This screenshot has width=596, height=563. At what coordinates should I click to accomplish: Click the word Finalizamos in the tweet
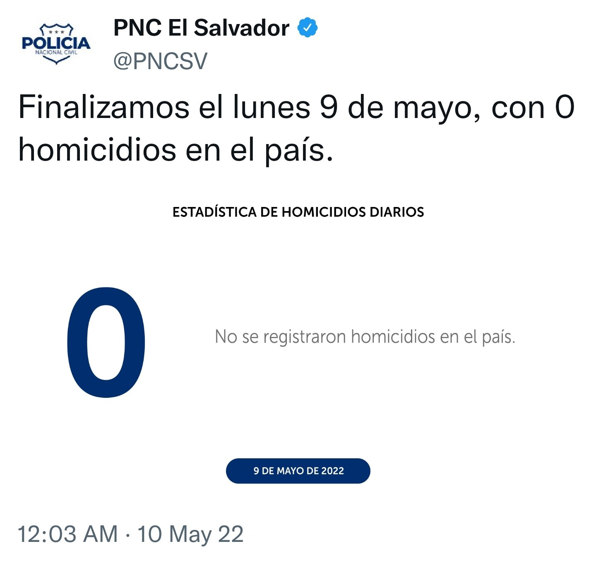tap(104, 108)
